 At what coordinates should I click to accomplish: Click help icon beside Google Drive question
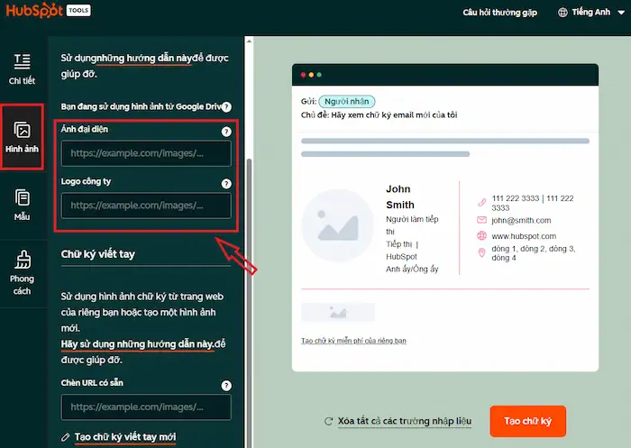click(x=226, y=106)
